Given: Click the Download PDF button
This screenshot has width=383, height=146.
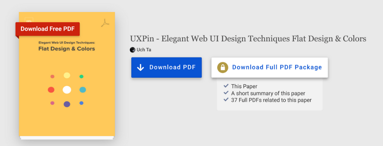Looking at the screenshot, I should point(167,67).
